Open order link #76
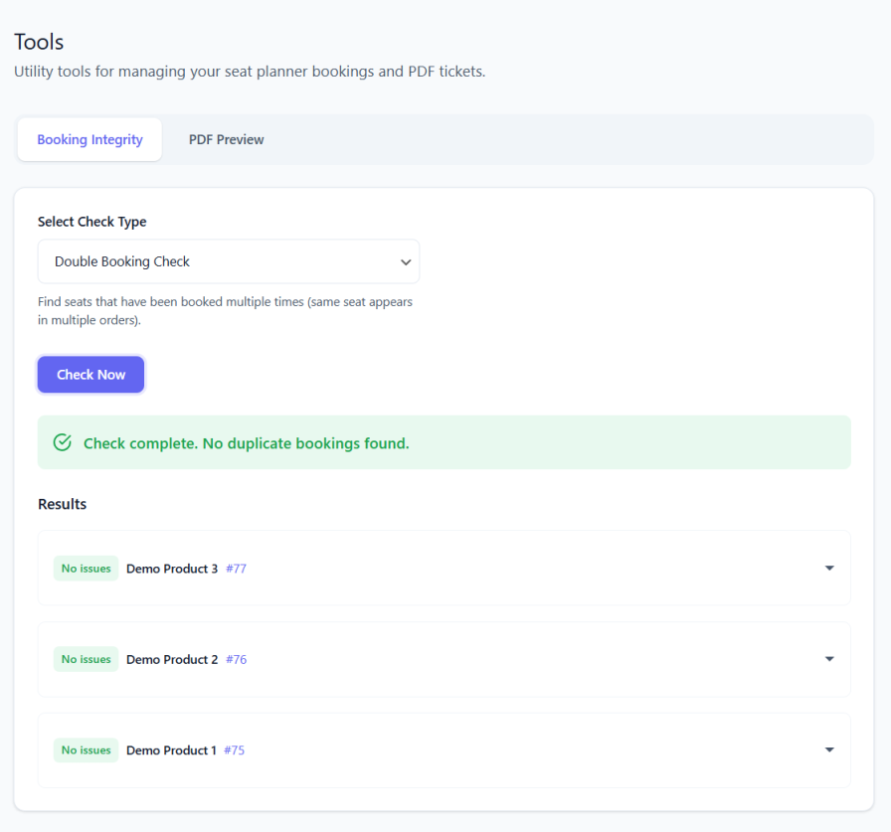The height and width of the screenshot is (832, 891). pos(236,659)
